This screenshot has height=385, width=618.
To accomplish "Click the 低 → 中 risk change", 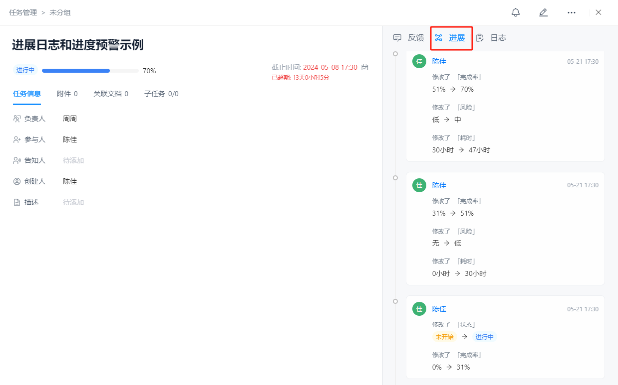I will coord(447,120).
